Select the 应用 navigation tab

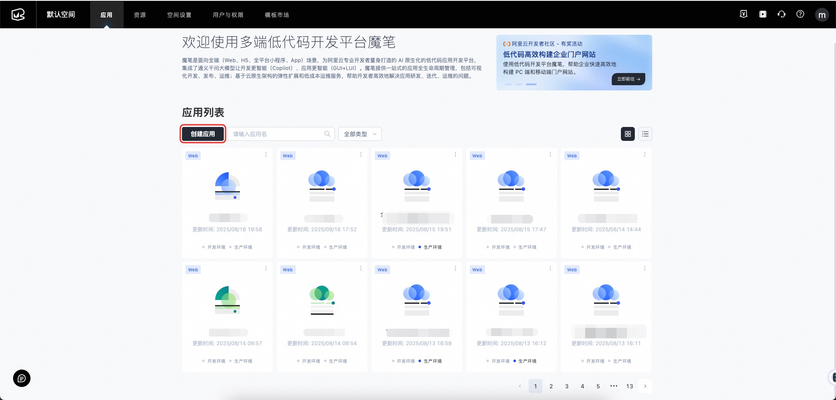107,15
